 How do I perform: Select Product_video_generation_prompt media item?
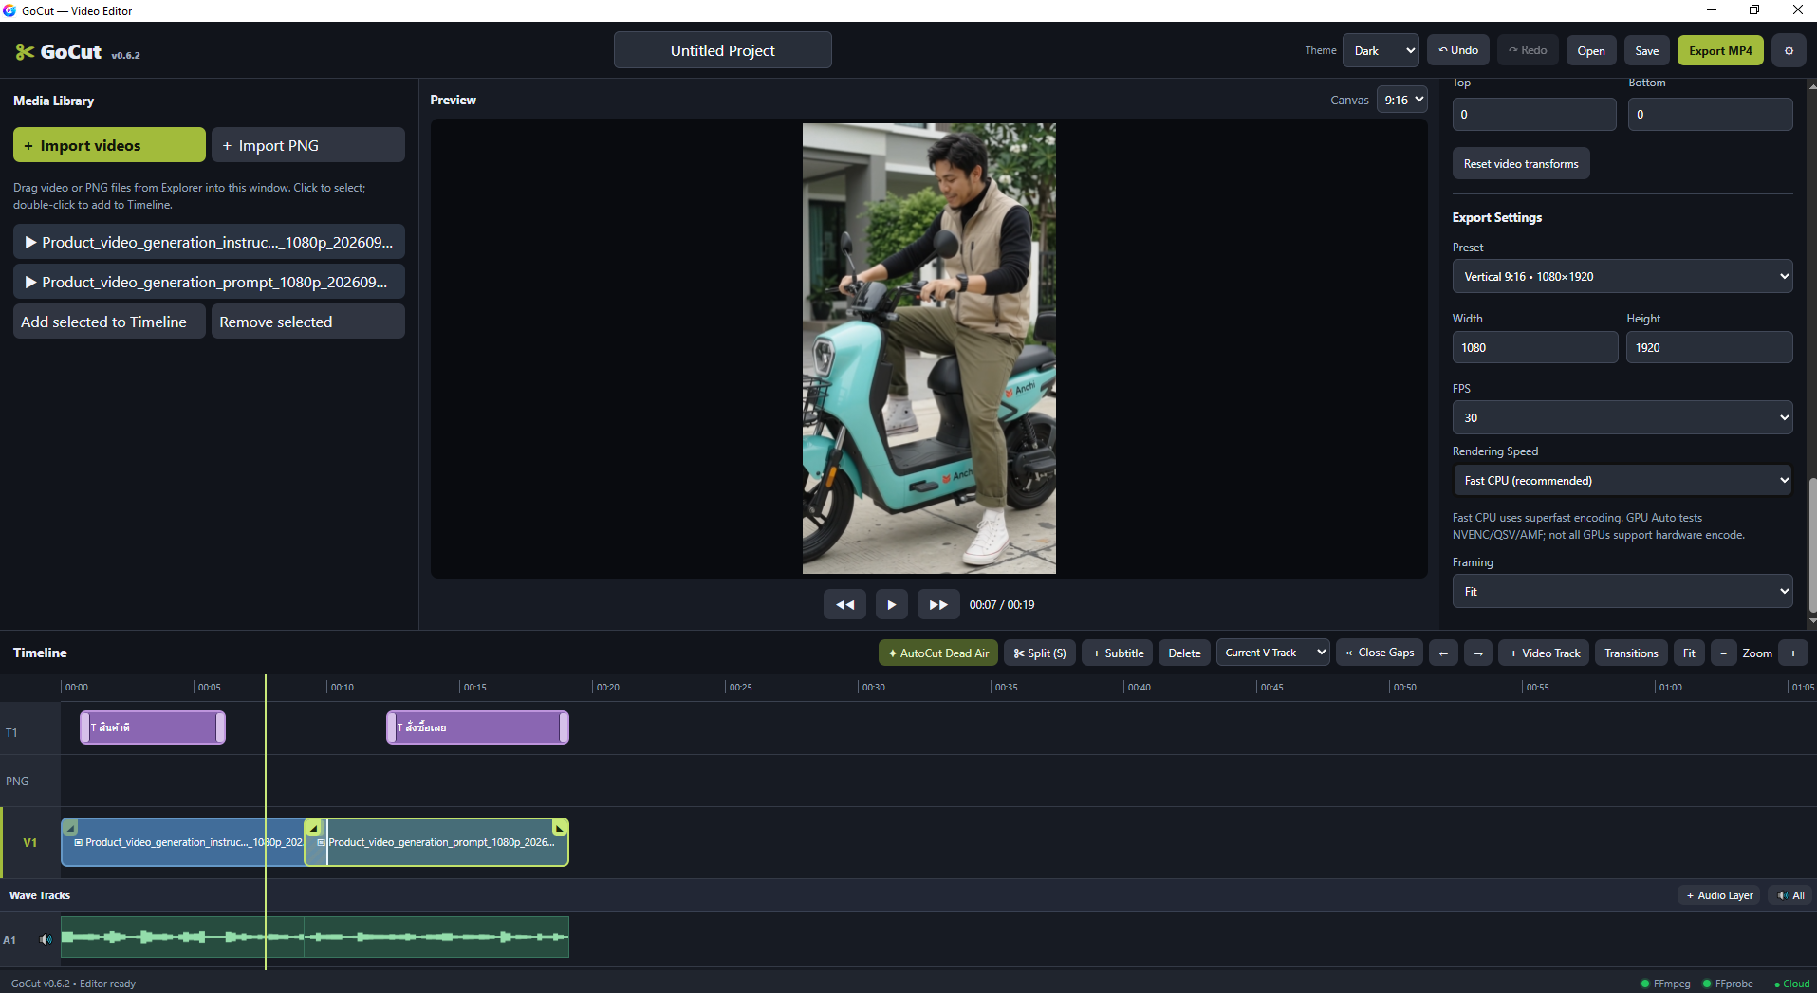tap(209, 282)
